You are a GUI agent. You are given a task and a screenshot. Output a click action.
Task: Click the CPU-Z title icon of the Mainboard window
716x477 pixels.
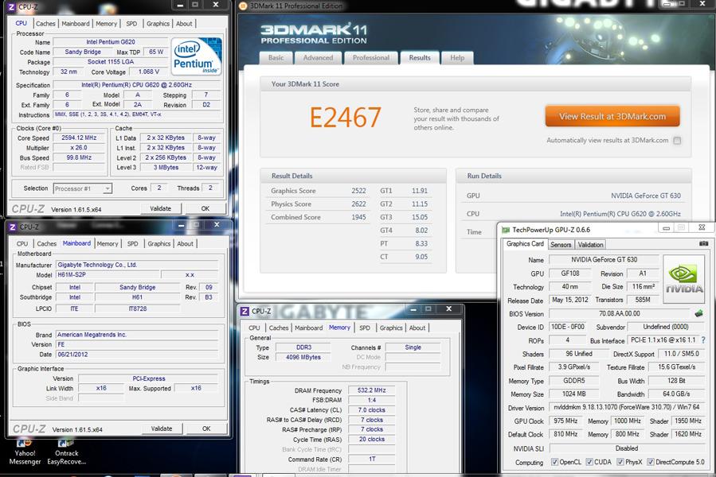click(x=13, y=227)
